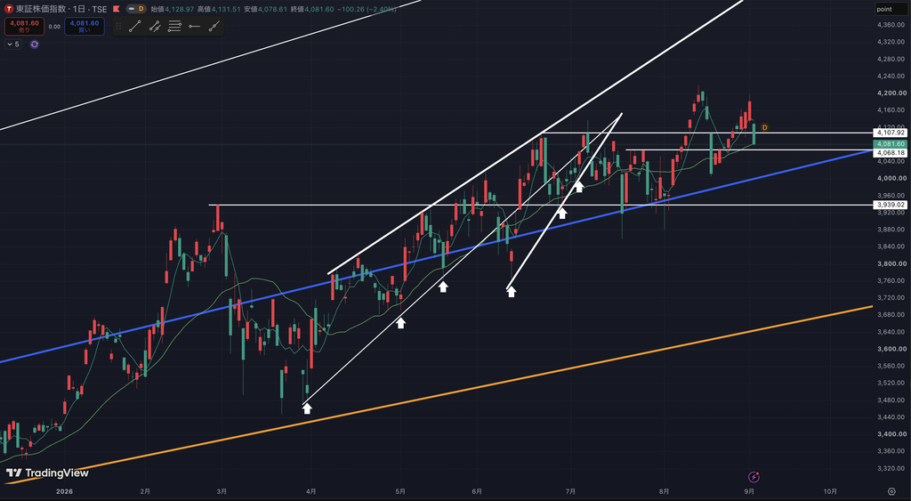Click the orange D marker beside last candle
Screen dimensions: 911x501
tap(764, 128)
